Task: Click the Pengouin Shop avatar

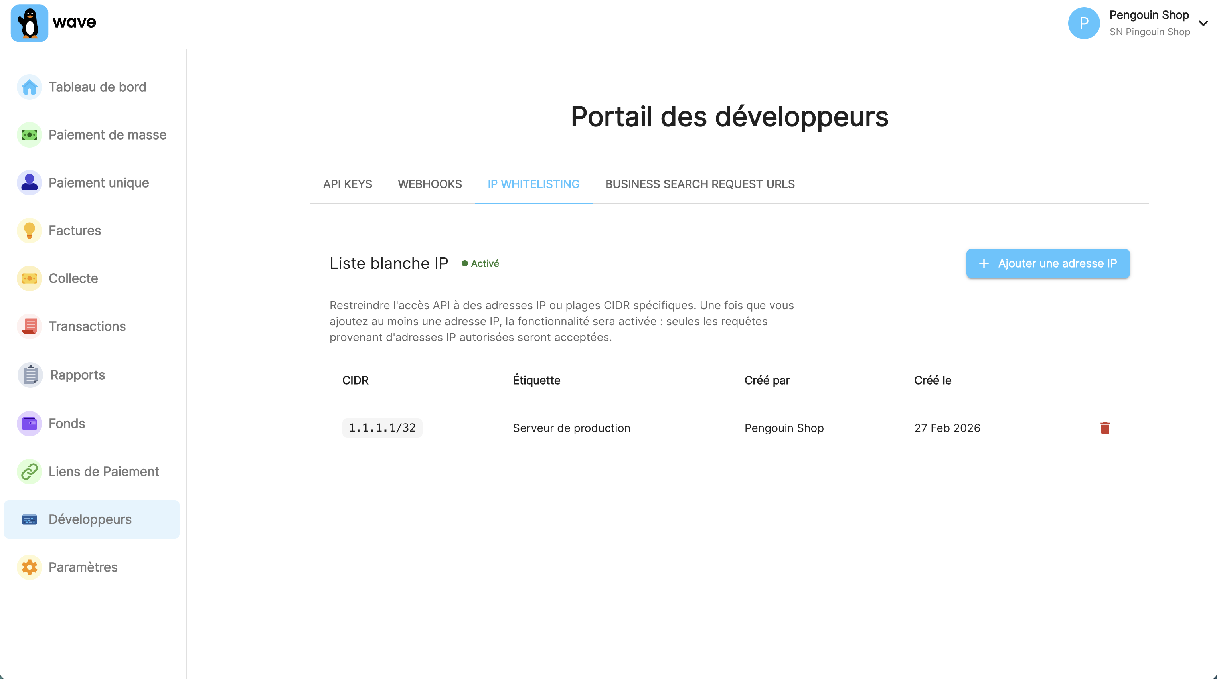Action: pyautogui.click(x=1084, y=23)
